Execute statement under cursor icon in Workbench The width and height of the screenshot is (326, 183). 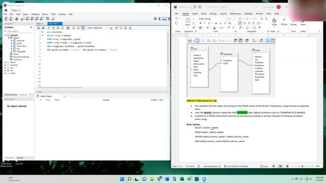(53, 28)
